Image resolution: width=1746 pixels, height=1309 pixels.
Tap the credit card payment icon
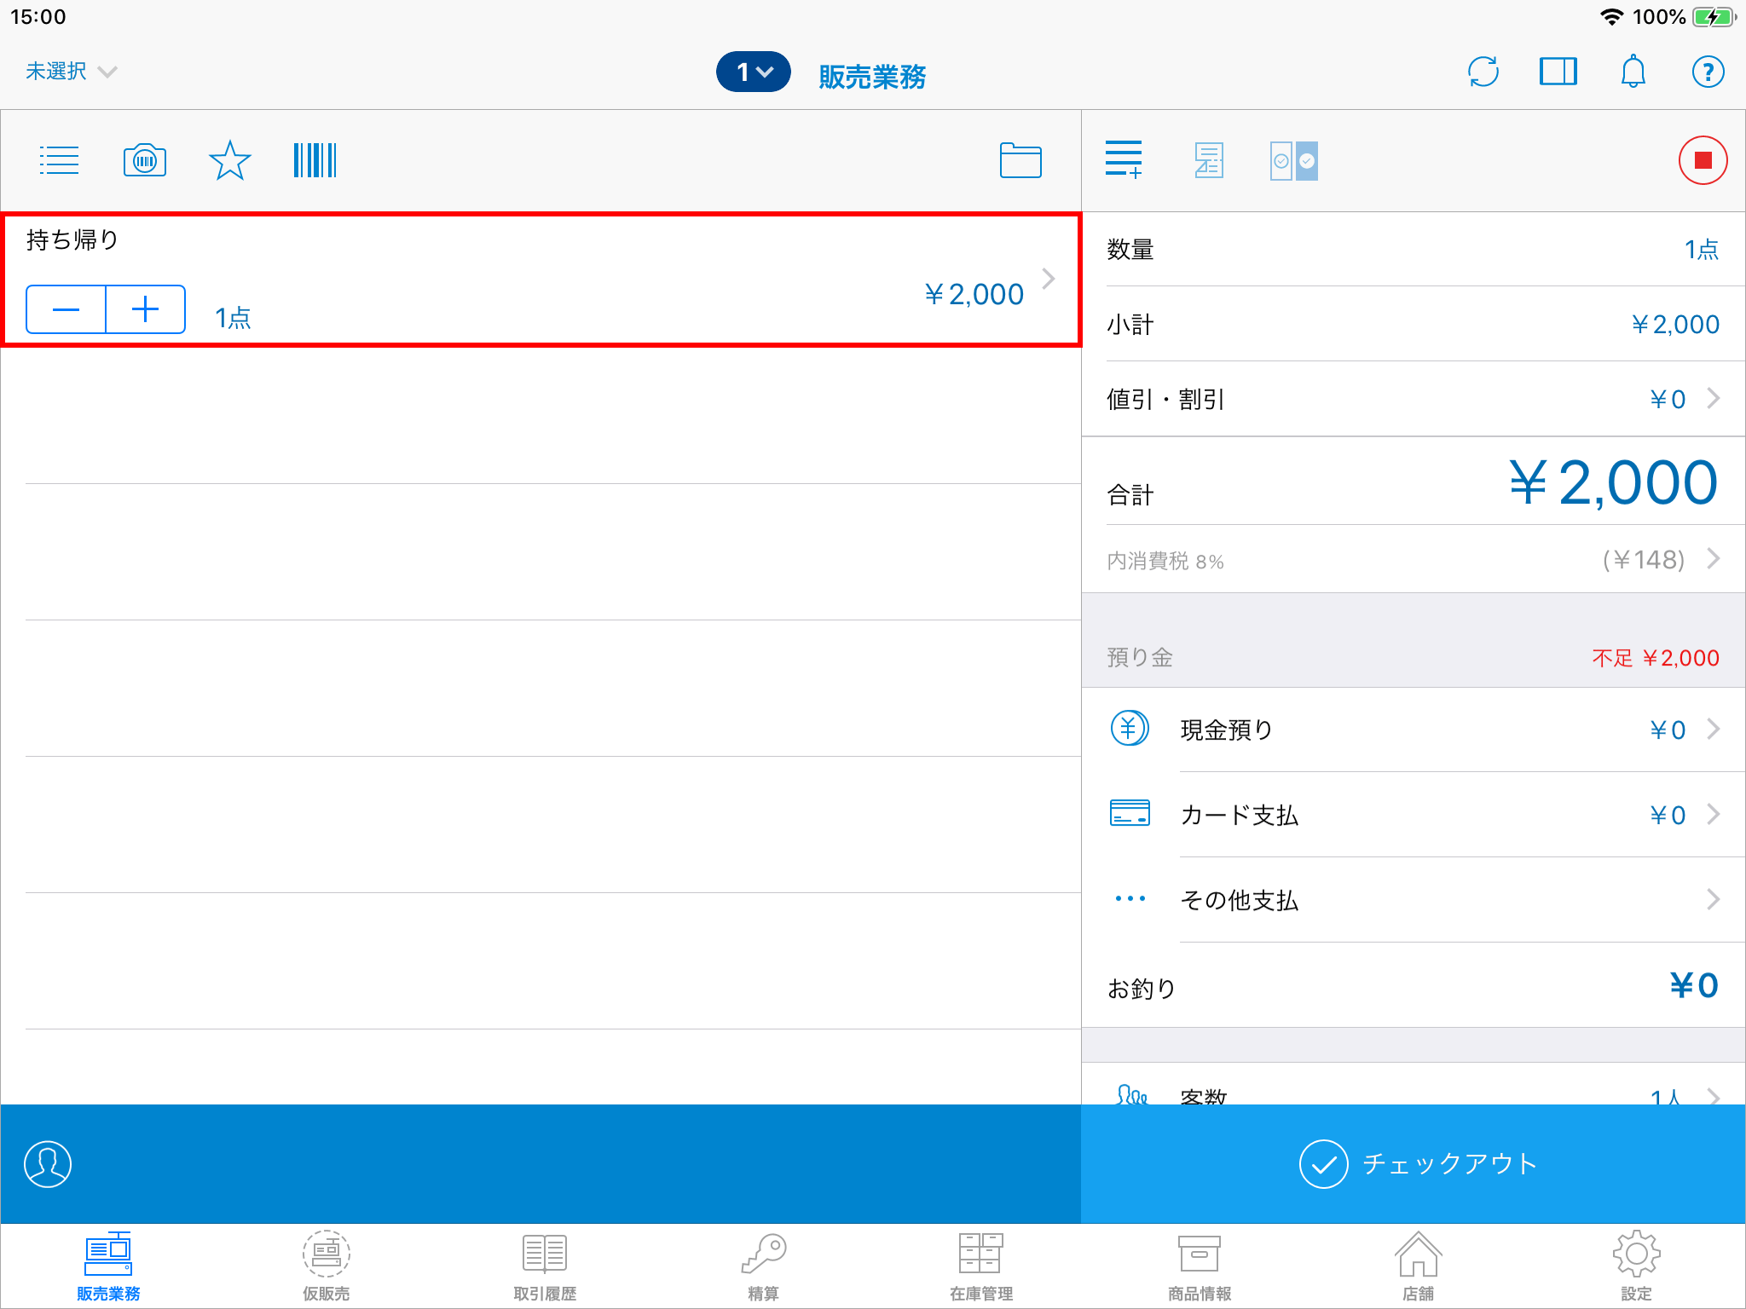click(x=1130, y=814)
